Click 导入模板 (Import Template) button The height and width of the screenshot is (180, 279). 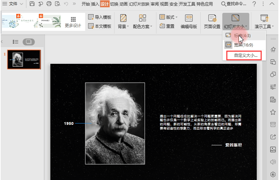(100, 17)
